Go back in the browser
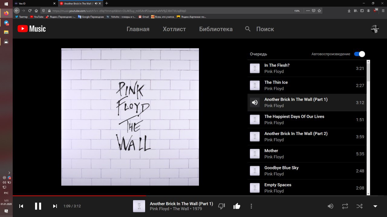This screenshot has height=217, width=387. click(17, 11)
